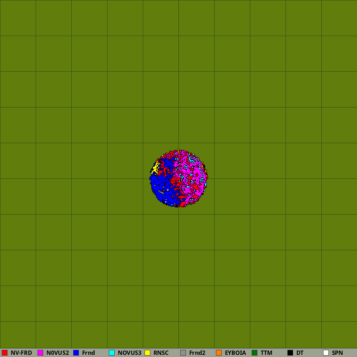The width and height of the screenshot is (357, 357).
Task: Click the red NV-FRD legend swatch
Action: pyautogui.click(x=5, y=353)
